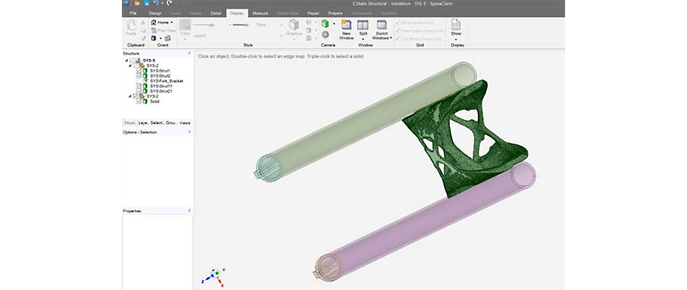Click the Color swatch in Style group
The height and width of the screenshot is (290, 687).
click(185, 25)
